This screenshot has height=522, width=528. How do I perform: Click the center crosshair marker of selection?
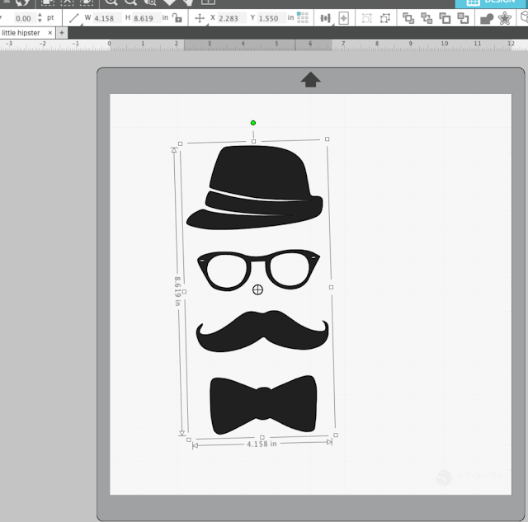coord(257,289)
